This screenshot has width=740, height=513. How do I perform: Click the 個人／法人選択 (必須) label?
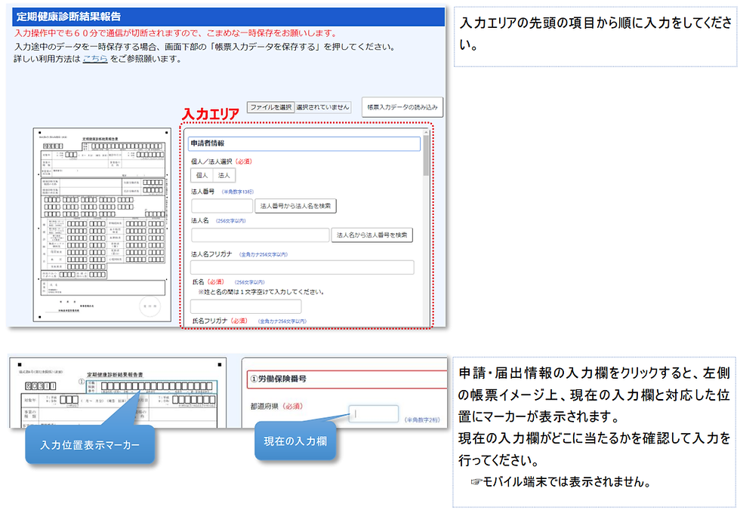click(221, 161)
